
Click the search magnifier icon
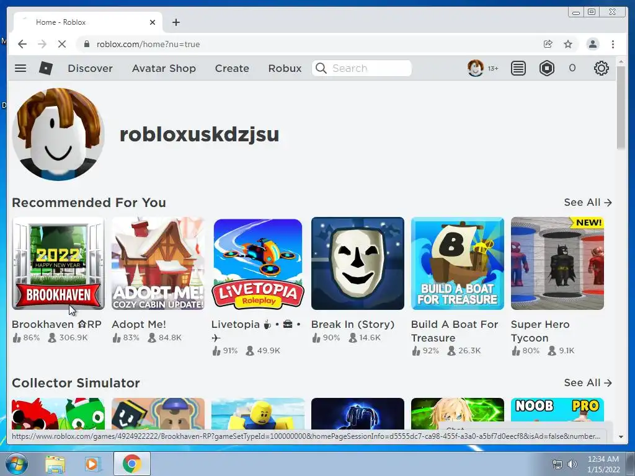[321, 68]
